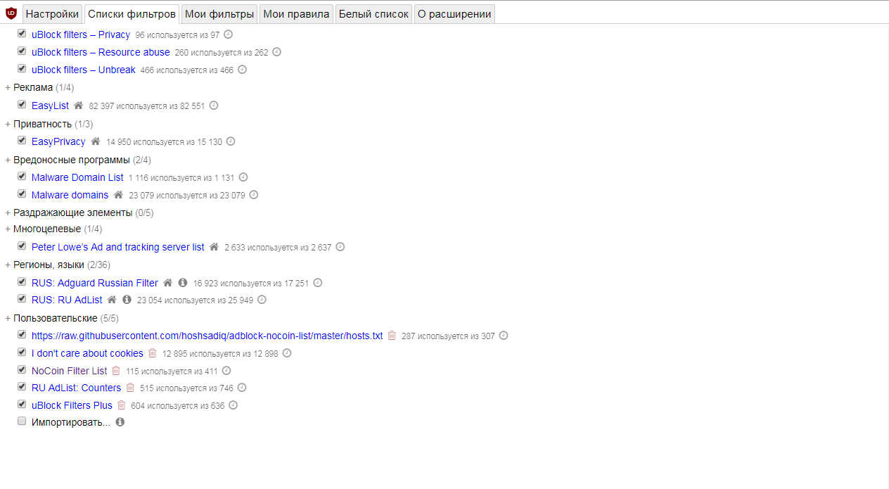Disable the RUS: Adguard Russian Filter checkbox
The image size is (889, 489).
(x=22, y=282)
